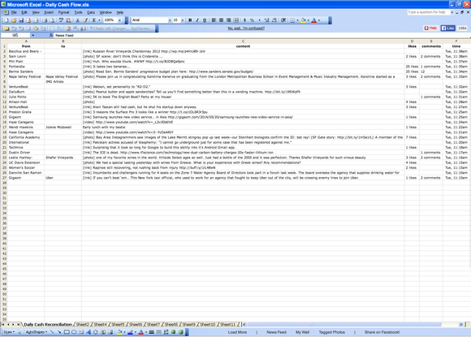Toggle underline formatting

(x=205, y=20)
